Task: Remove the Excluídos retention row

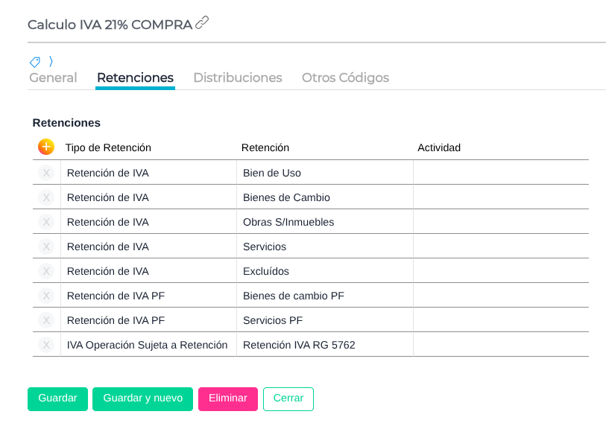Action: [x=46, y=271]
